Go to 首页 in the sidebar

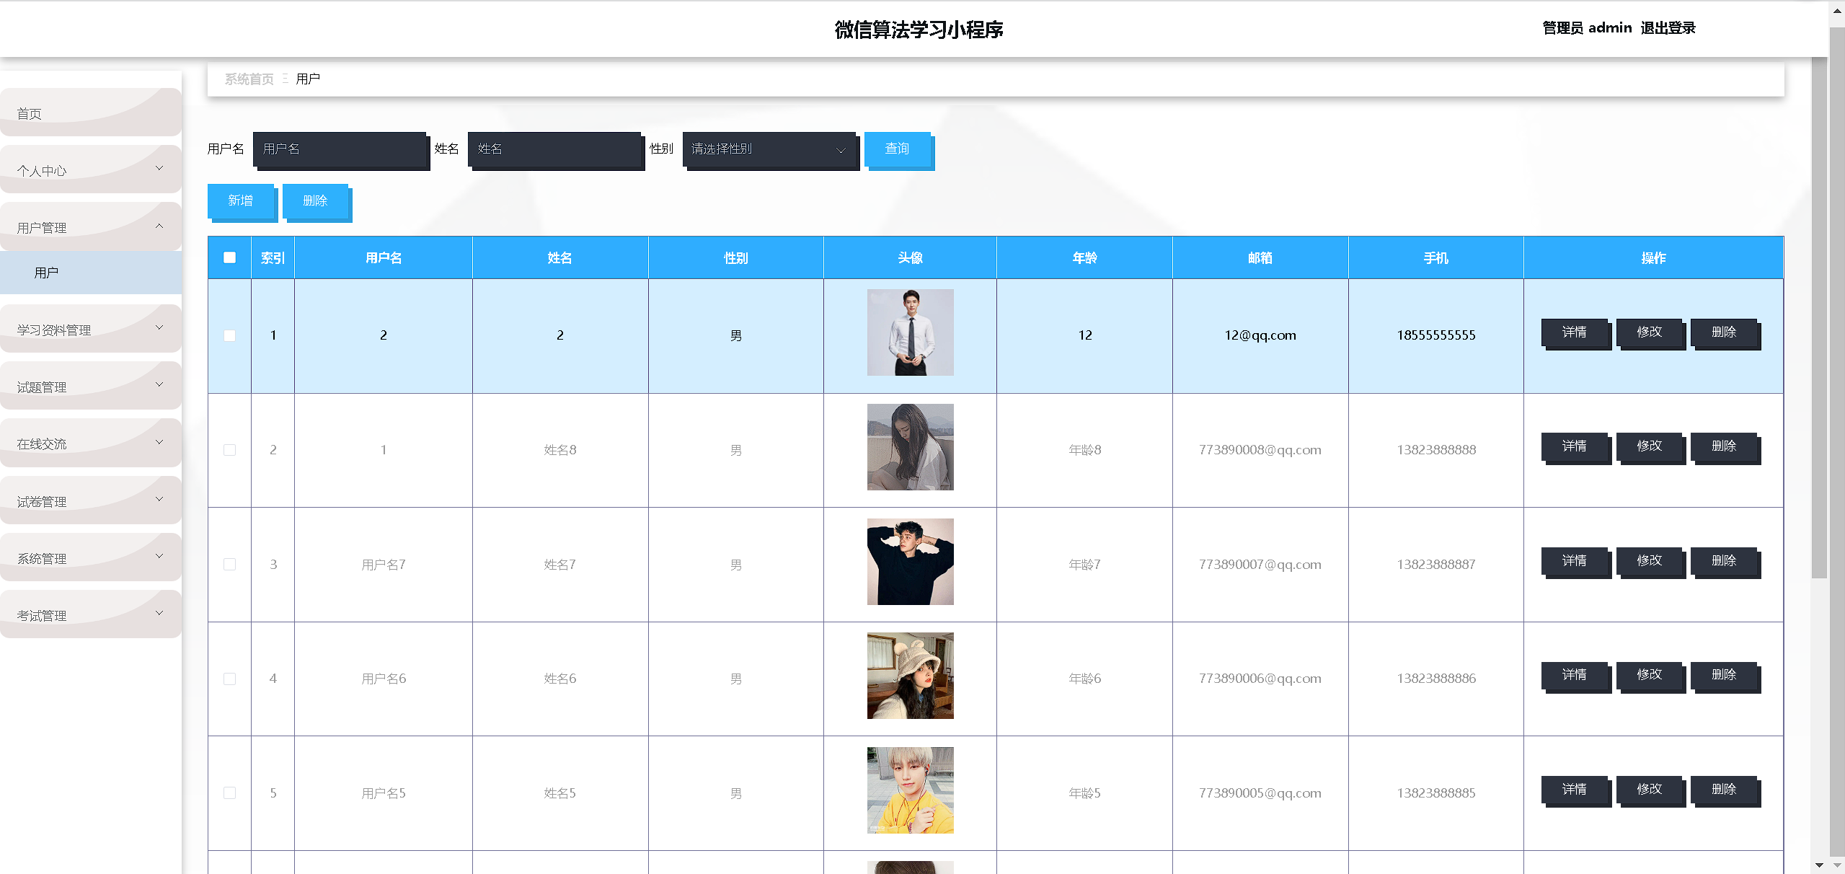click(x=91, y=112)
